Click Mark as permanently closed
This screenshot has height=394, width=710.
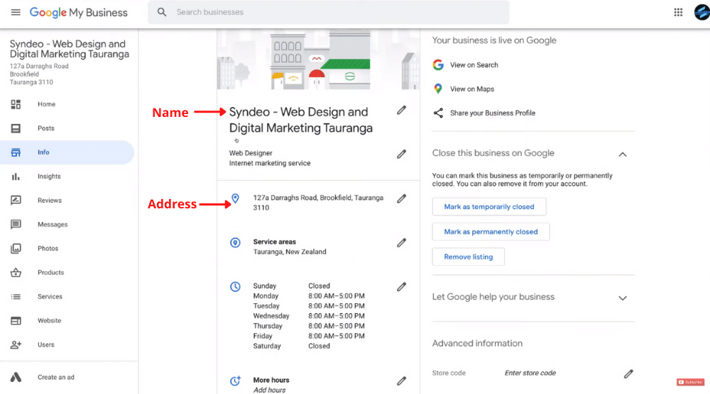(491, 232)
